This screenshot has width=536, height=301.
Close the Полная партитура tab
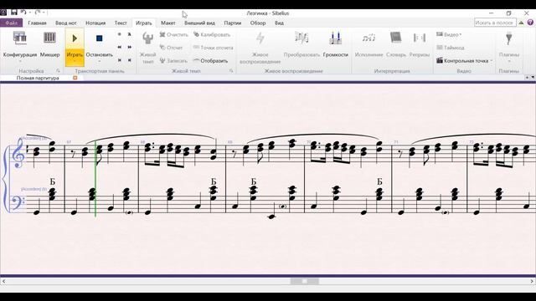pos(75,78)
